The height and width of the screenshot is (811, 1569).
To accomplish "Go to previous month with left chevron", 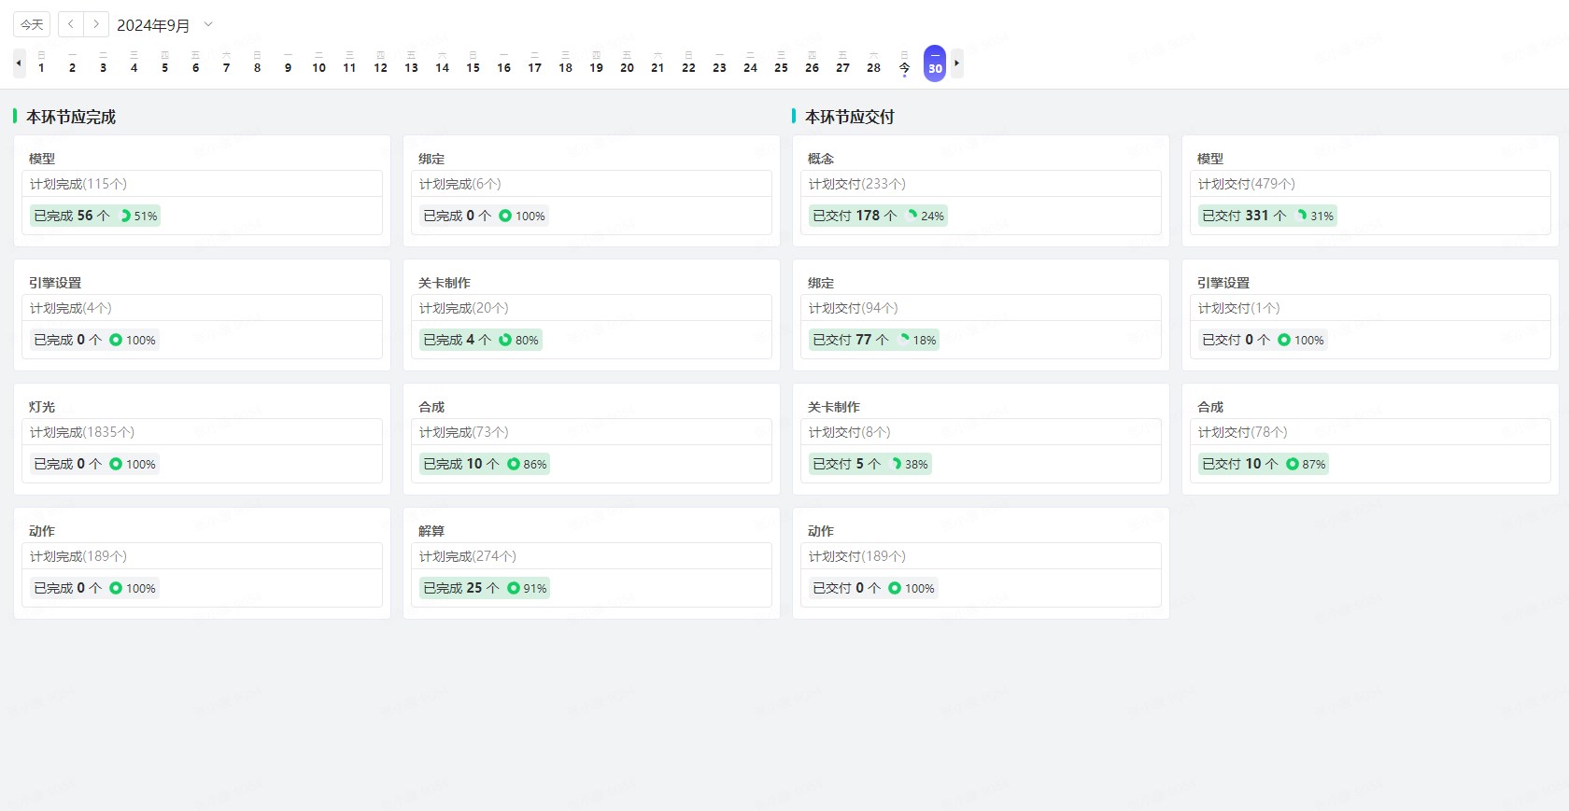I will 71,24.
